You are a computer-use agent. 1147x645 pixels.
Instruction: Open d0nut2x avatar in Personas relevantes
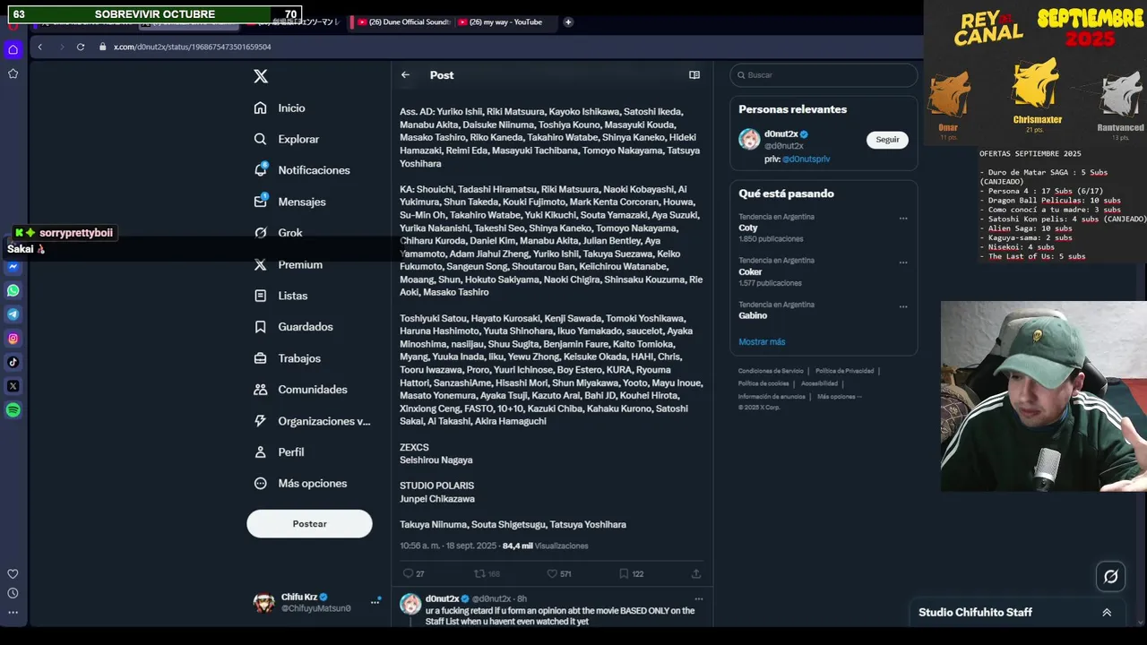749,140
